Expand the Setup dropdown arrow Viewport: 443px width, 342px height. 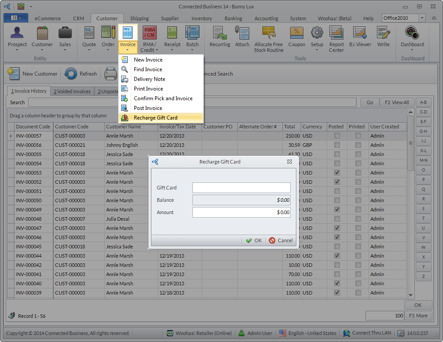tap(317, 50)
